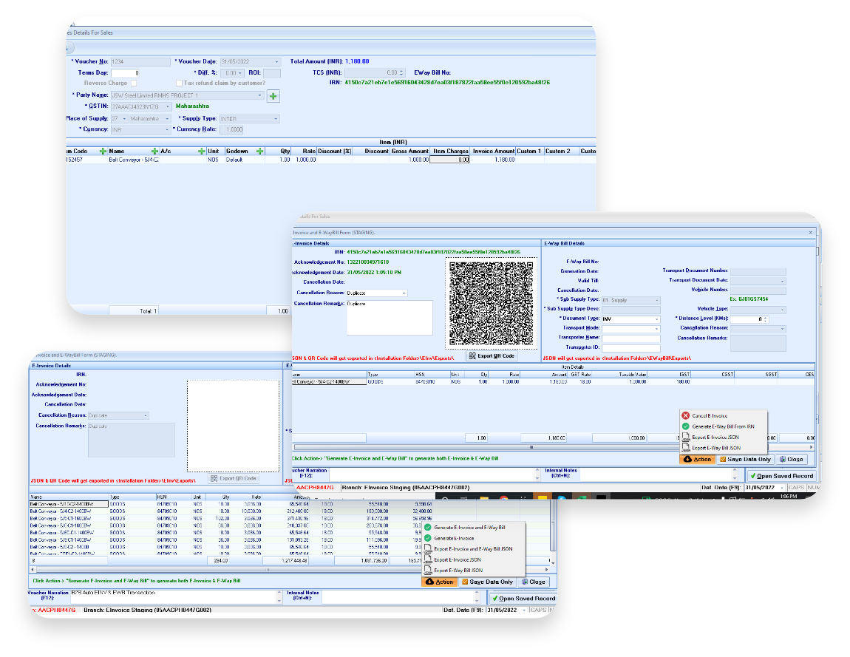Enable Tax refund claim by customer checkbox

pos(179,83)
